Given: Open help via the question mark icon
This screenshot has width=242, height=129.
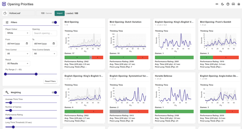Looking at the screenshot, I should click(x=228, y=4).
